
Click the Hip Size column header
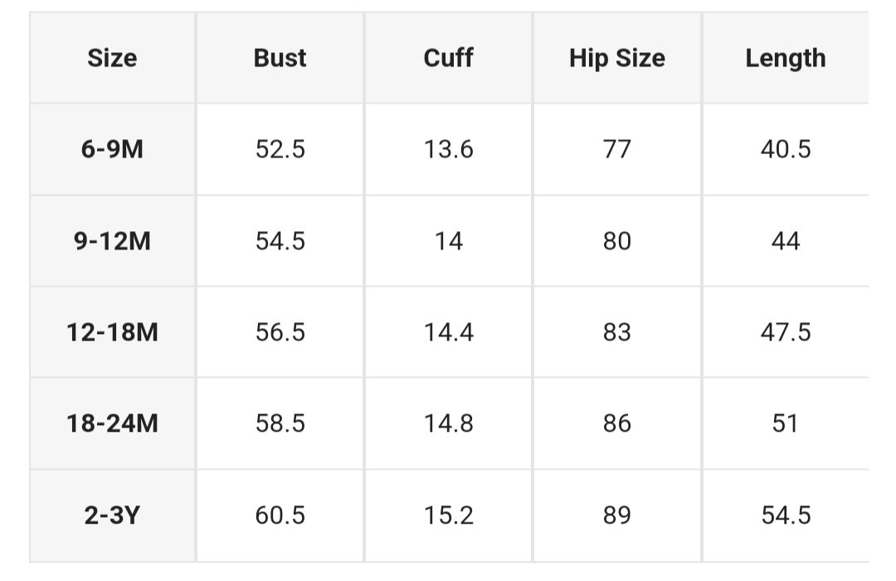coord(616,58)
